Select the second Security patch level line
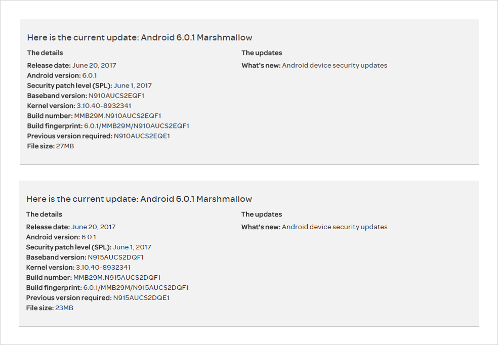Viewport: 498px width, 345px height. point(89,247)
